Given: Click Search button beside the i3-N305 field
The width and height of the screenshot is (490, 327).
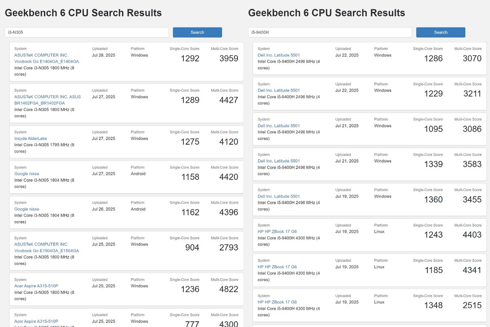Looking at the screenshot, I should pos(197,32).
